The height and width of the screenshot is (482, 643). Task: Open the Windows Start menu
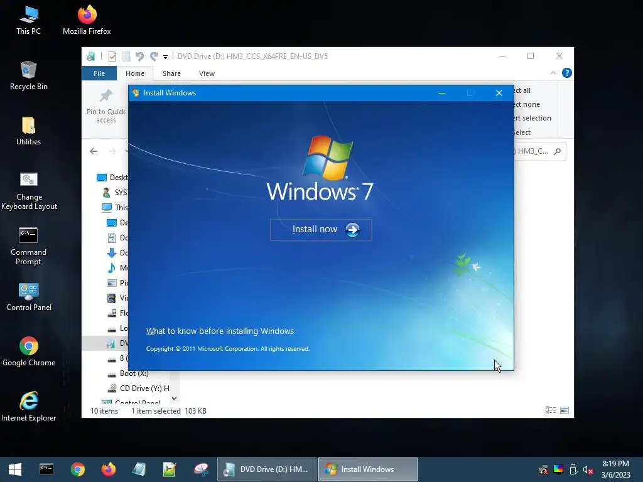tap(15, 469)
